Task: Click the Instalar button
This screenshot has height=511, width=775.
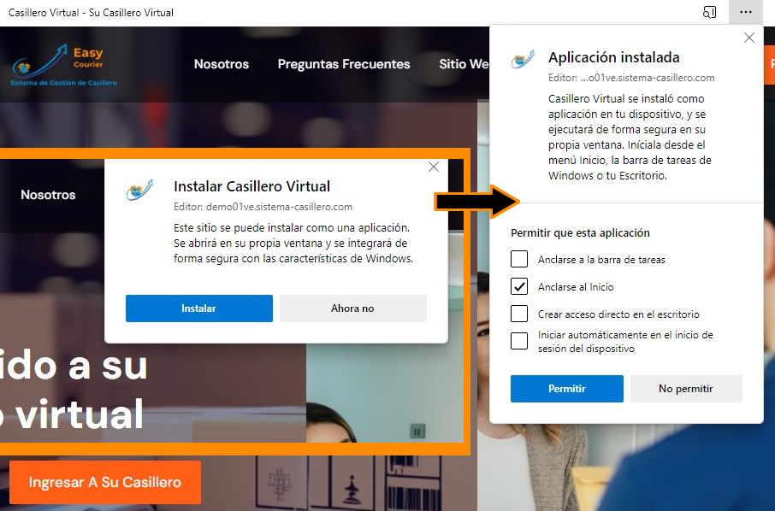Action: (x=199, y=308)
